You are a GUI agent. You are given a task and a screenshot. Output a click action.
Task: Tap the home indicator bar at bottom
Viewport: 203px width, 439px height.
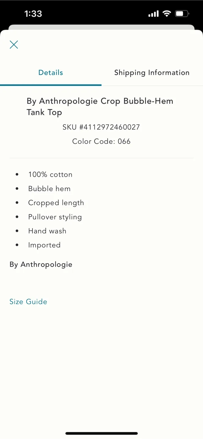(101, 433)
